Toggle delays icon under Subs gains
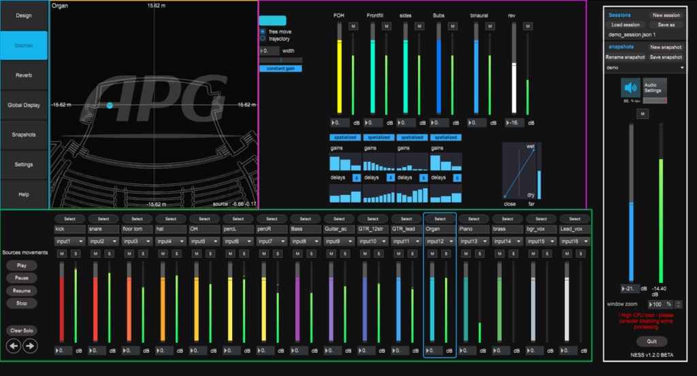Screen dimensions: 697x376 click(x=457, y=177)
